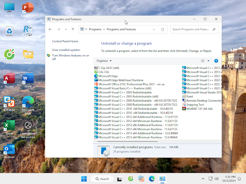Click Turn Windows features on or off
The height and width of the screenshot is (184, 246).
tap(70, 57)
